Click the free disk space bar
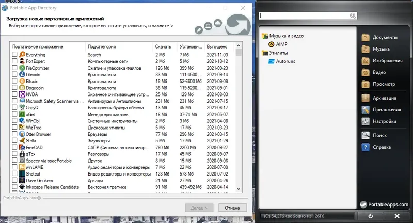The image size is (413, 223). click(x=307, y=216)
